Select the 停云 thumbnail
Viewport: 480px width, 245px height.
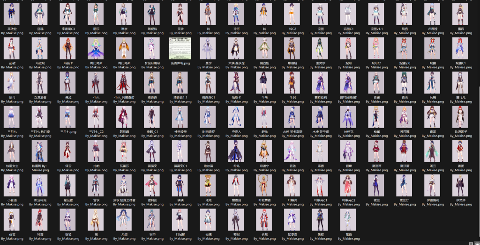(67, 151)
